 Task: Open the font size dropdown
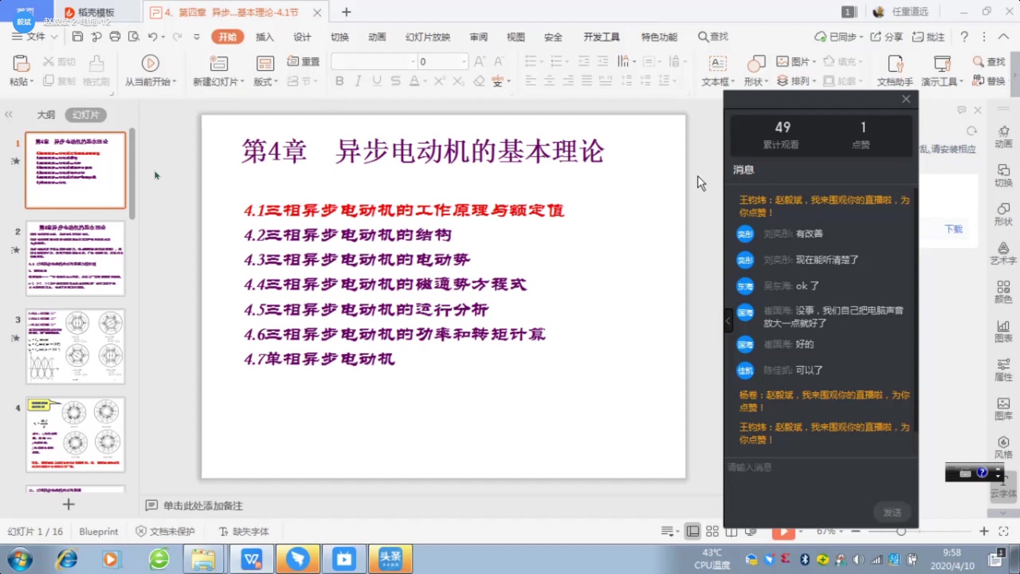point(464,62)
